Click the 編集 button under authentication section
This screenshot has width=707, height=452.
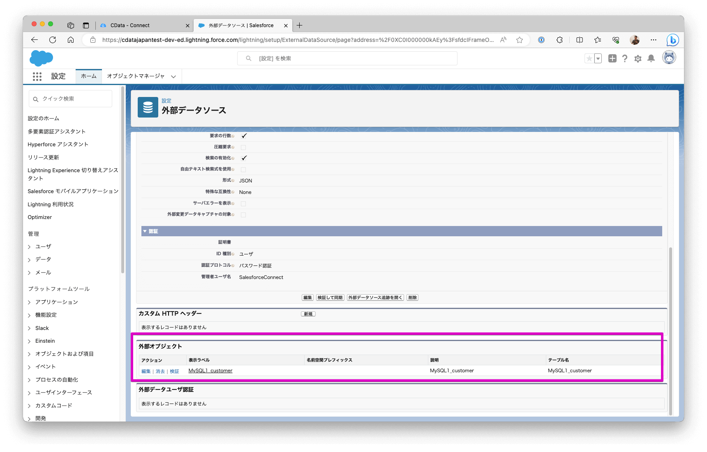tap(307, 297)
